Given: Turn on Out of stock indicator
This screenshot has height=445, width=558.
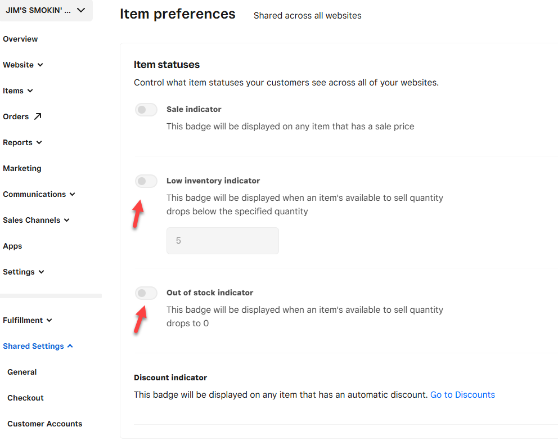Looking at the screenshot, I should point(146,293).
